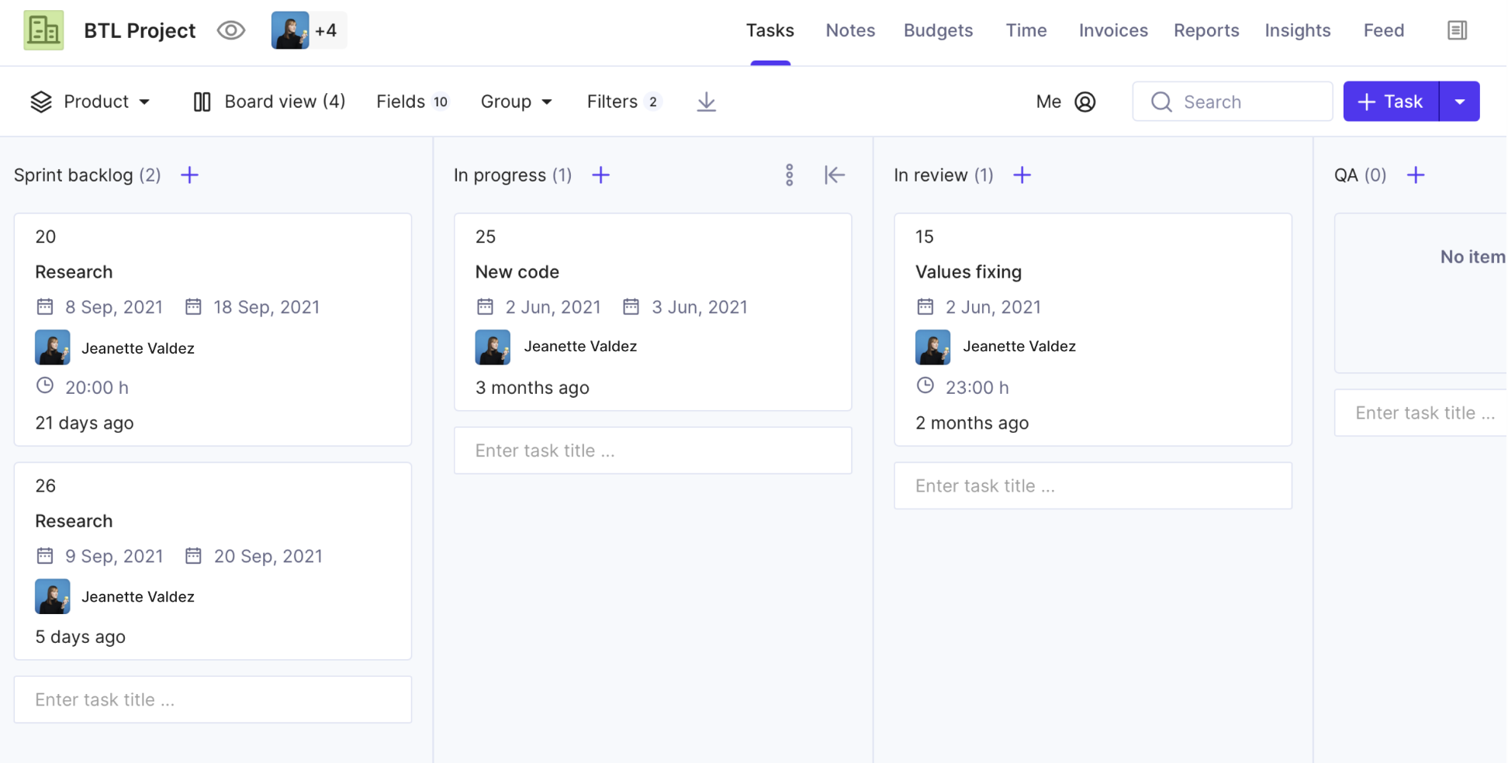Viewport: 1508px width, 763px height.
Task: Click Jeanette Valdez's avatar on New code task
Action: [x=493, y=347]
